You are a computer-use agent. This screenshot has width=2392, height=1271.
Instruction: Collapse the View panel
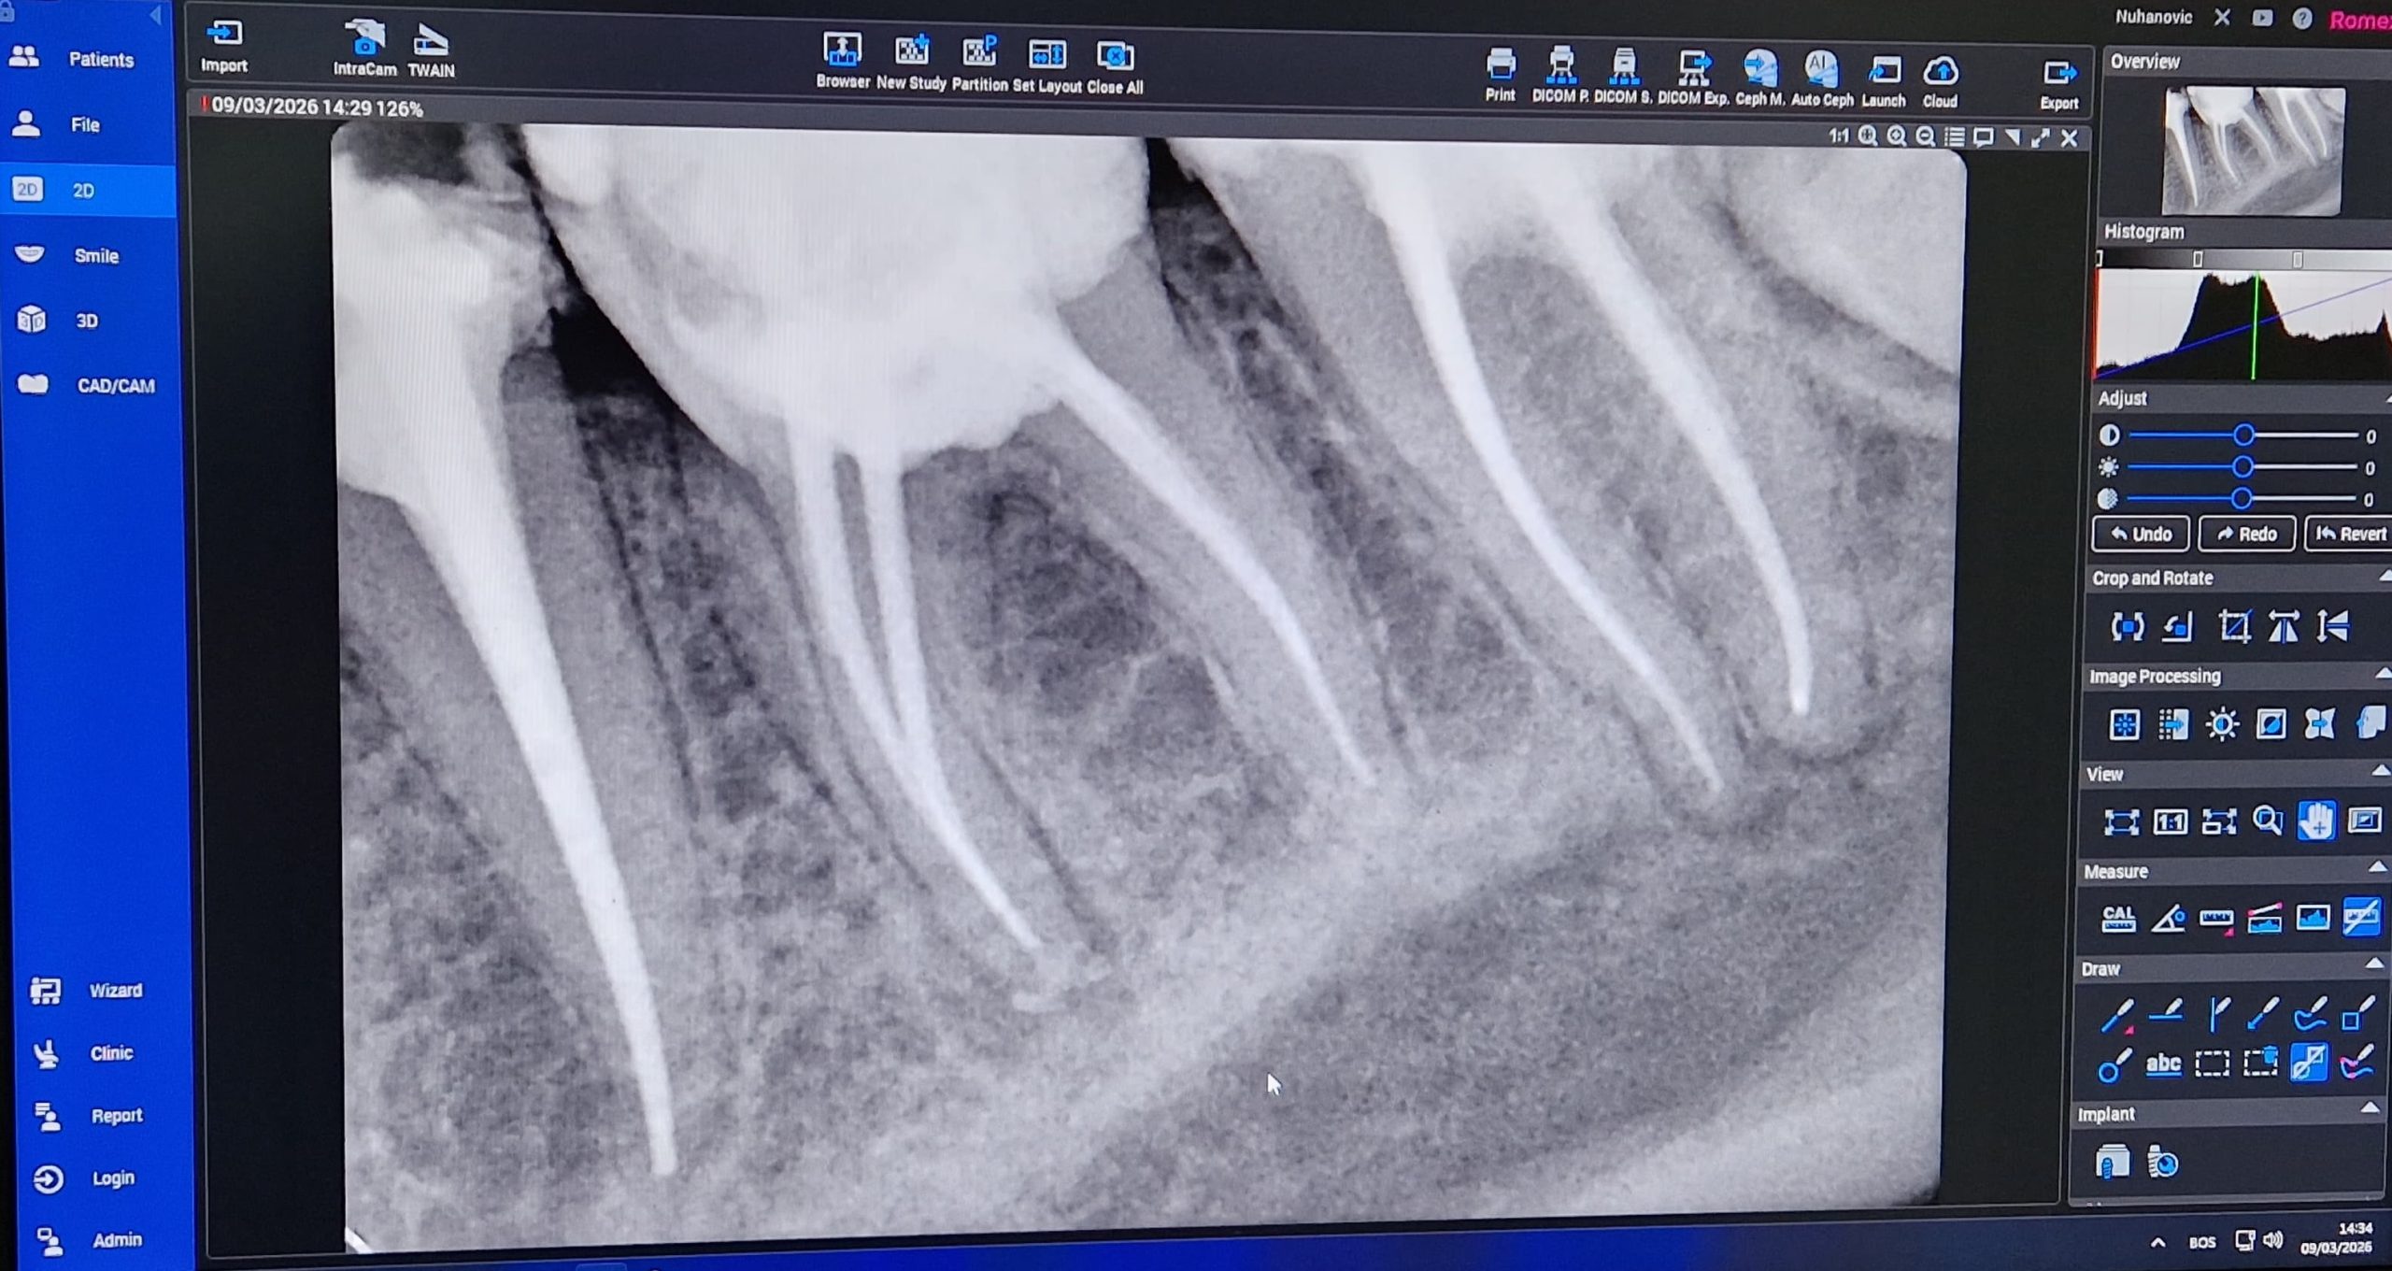coord(2380,771)
